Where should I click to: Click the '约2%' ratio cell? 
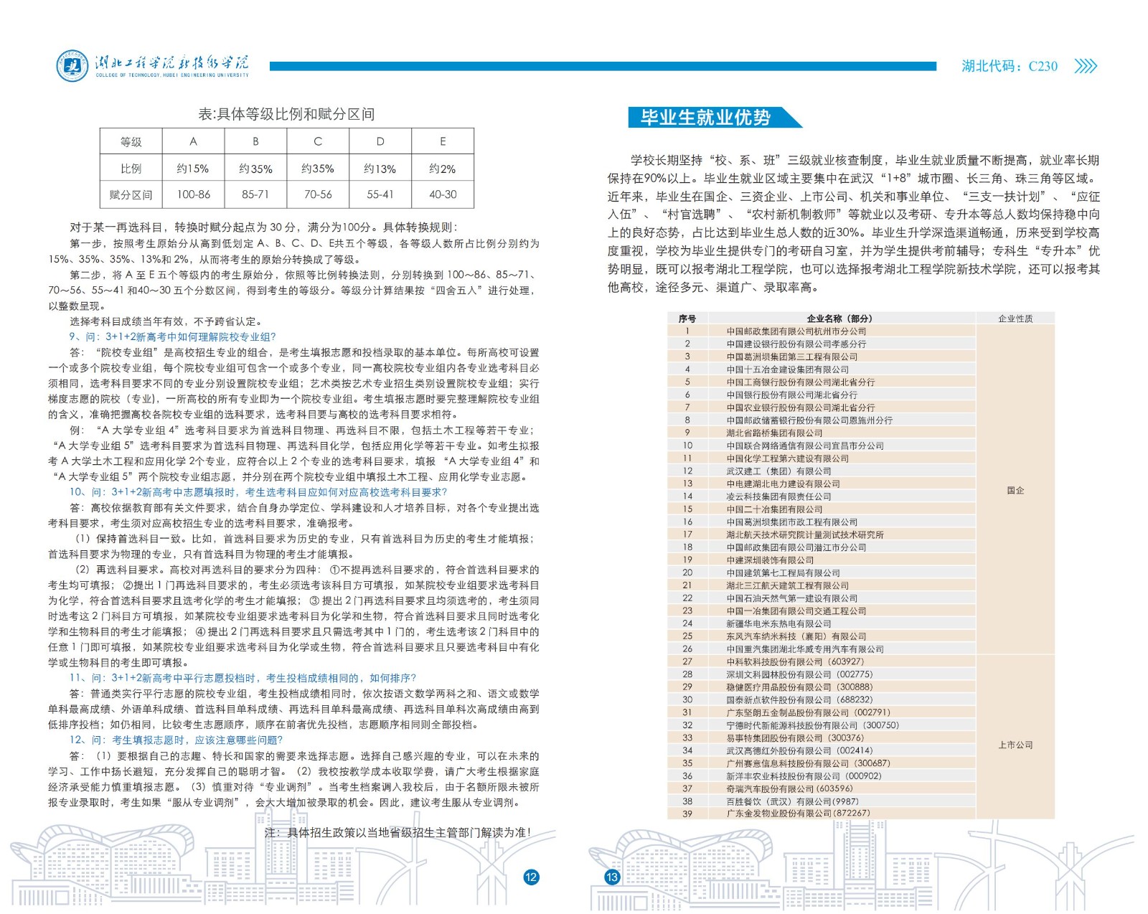point(443,169)
